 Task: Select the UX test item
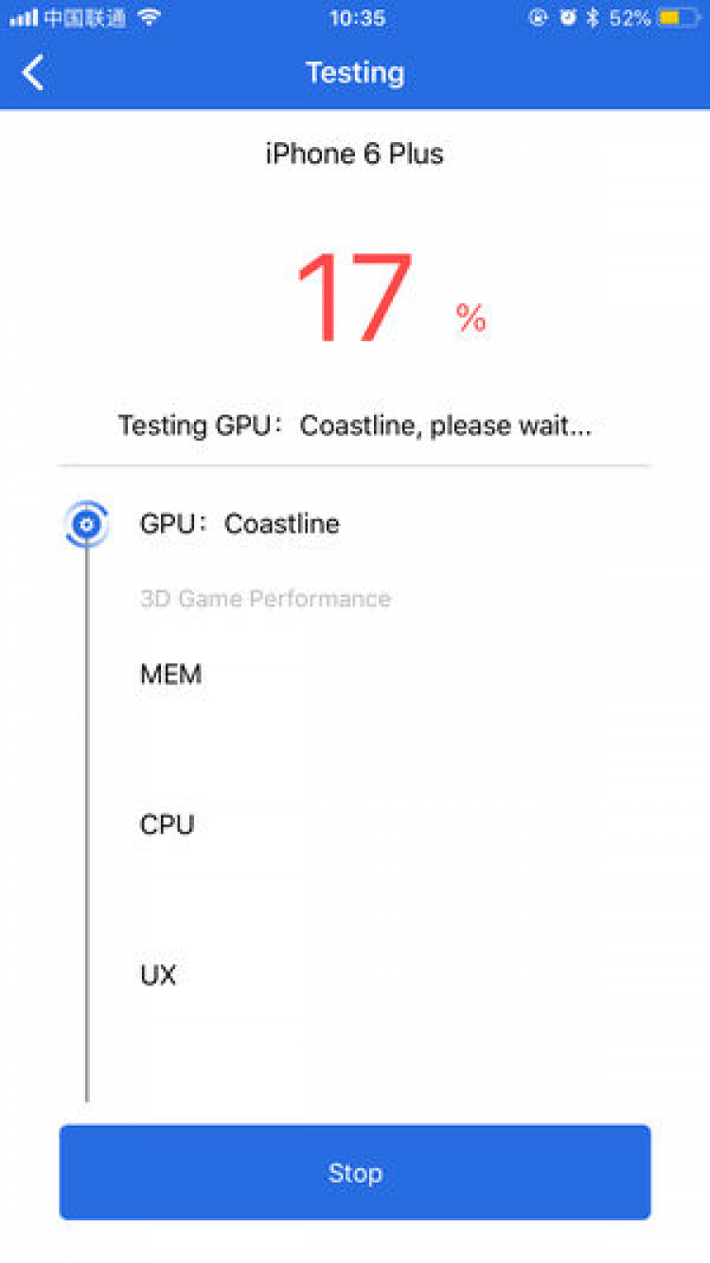pos(158,976)
